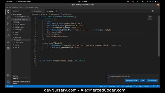165x93 pixels.
Task: Click the Download Update button
Action: tap(132, 81)
